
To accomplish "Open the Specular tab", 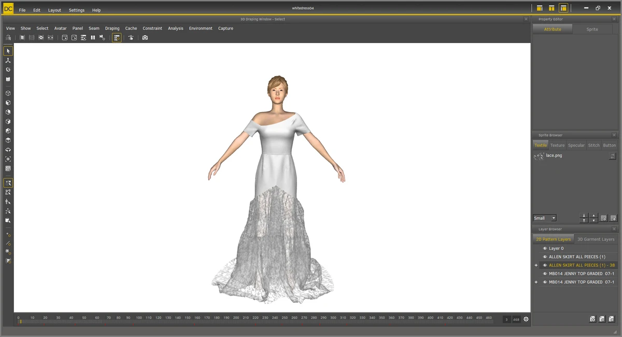I will (x=576, y=145).
